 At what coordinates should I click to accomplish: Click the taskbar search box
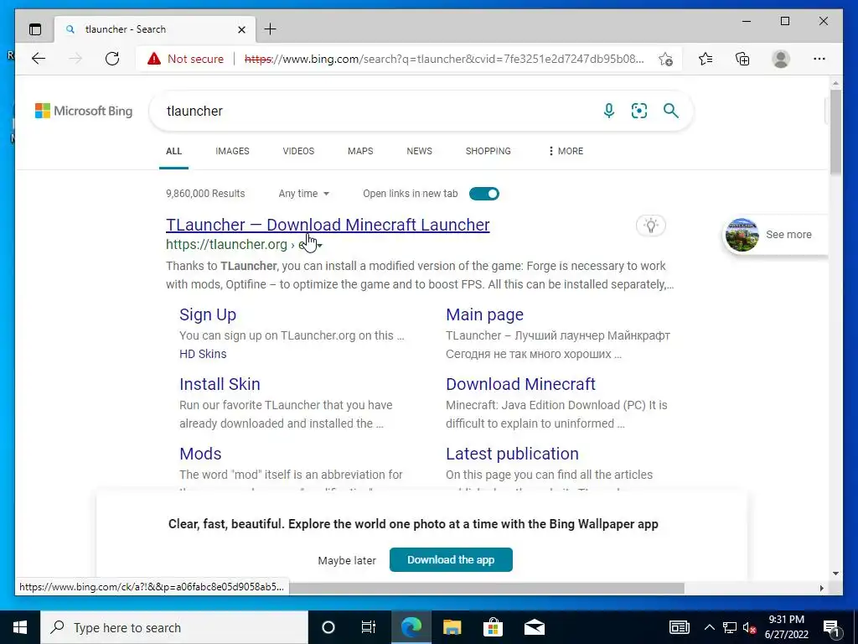pos(174,627)
